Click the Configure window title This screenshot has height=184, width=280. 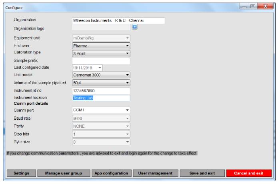coord(14,8)
